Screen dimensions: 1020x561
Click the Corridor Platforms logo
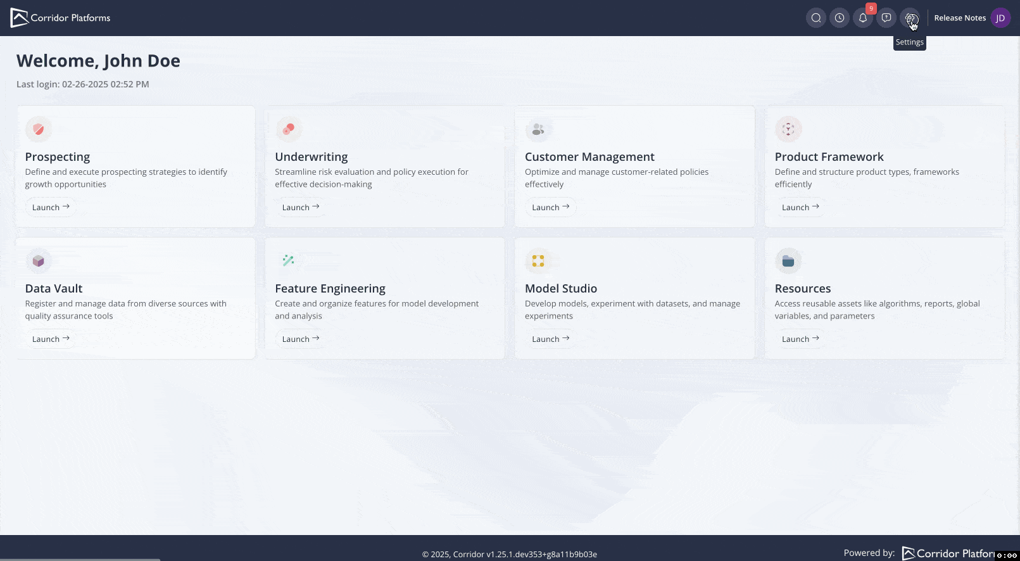click(x=61, y=18)
